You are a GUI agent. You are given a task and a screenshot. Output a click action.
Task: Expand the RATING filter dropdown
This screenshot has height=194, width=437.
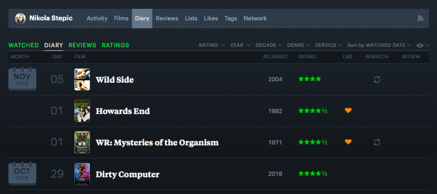pos(212,45)
